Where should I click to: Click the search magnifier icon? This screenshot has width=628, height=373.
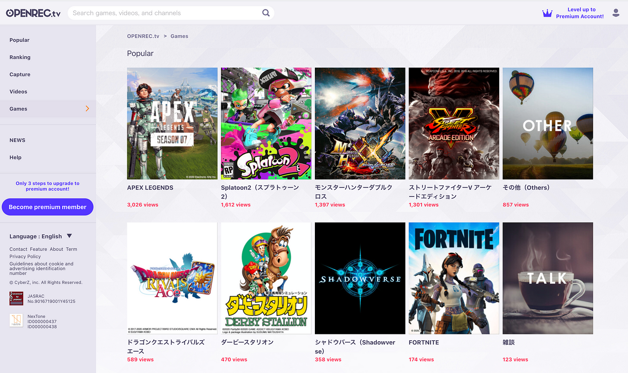point(266,13)
